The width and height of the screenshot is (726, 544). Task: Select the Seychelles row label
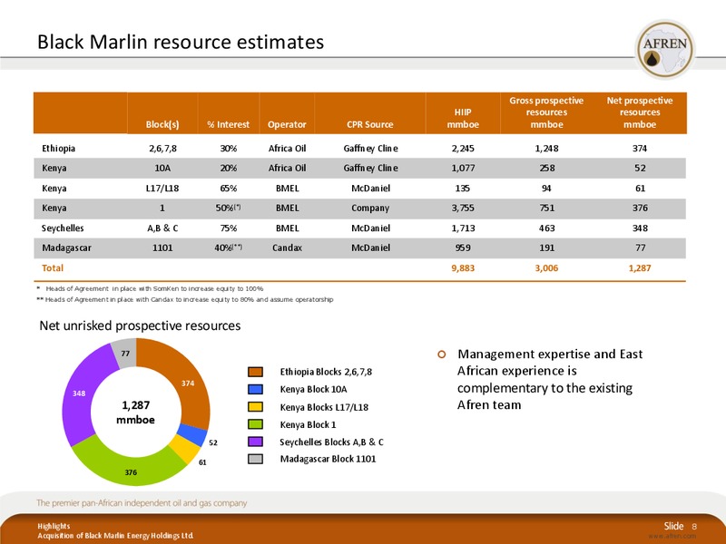[63, 228]
